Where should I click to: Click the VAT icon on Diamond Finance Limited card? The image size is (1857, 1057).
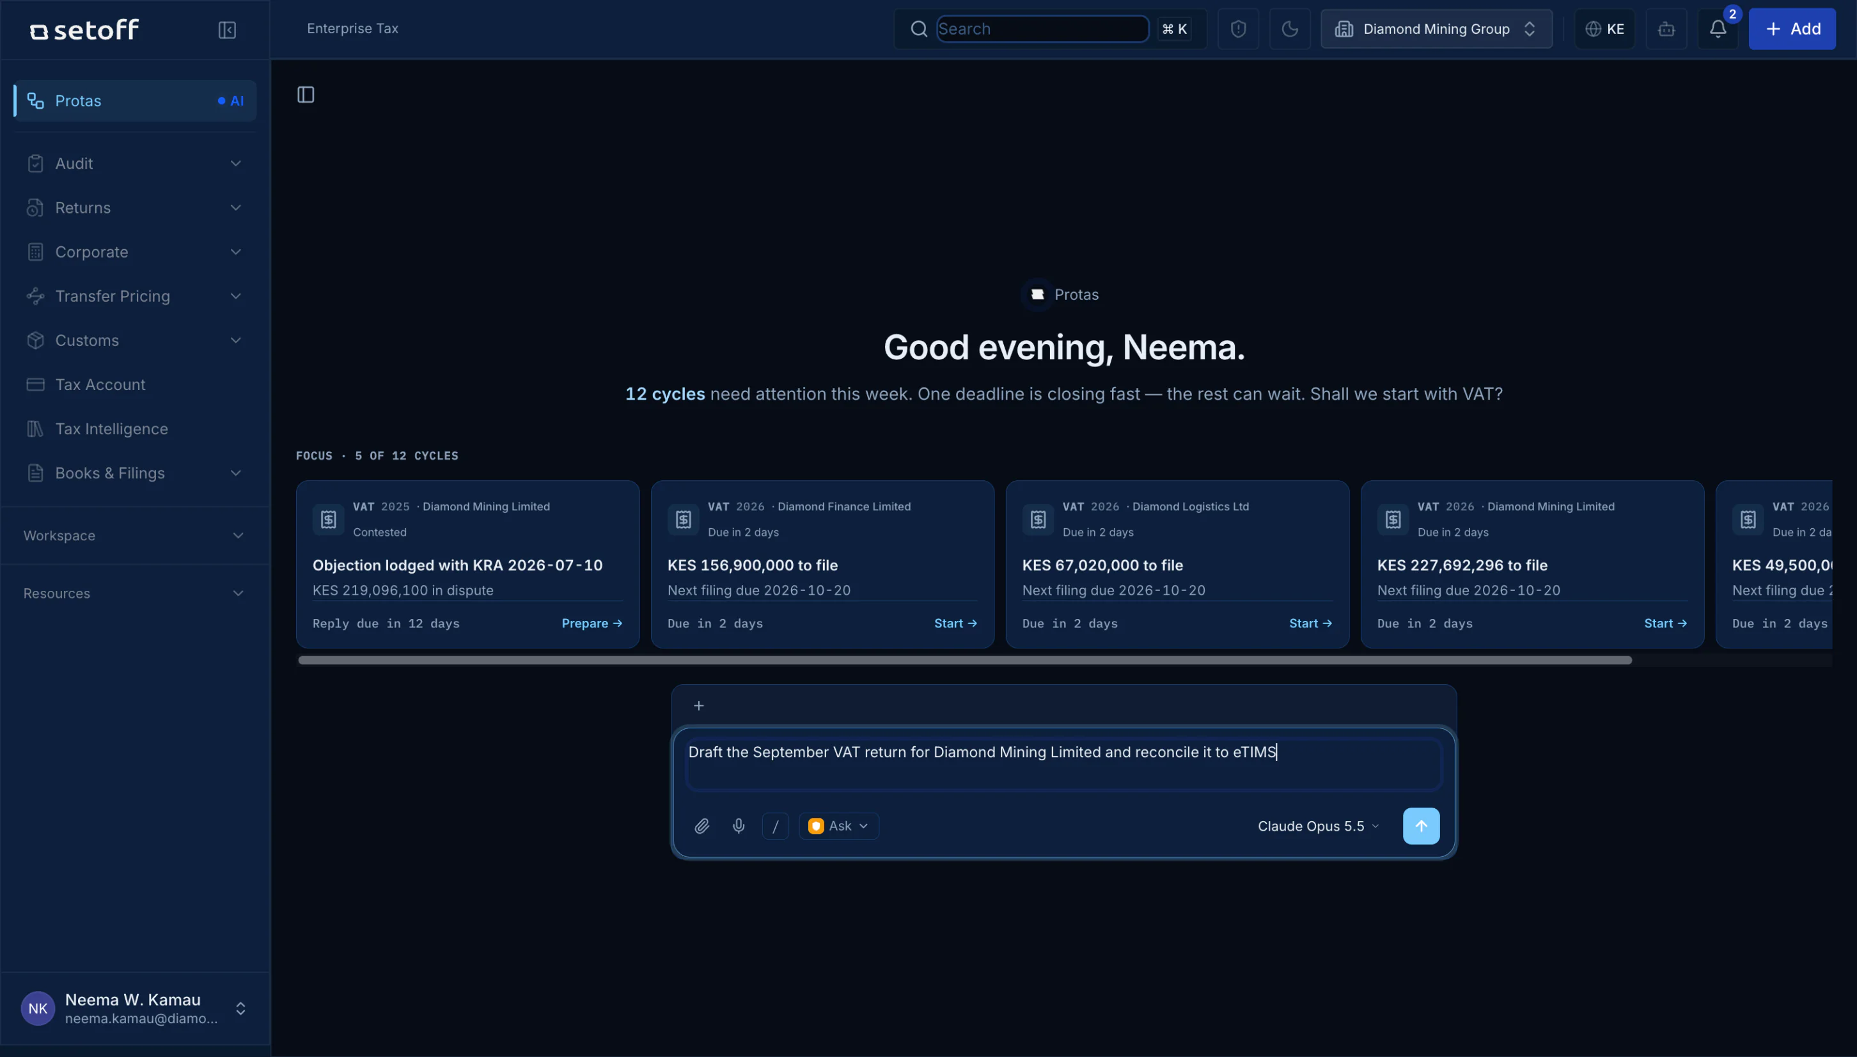(683, 520)
